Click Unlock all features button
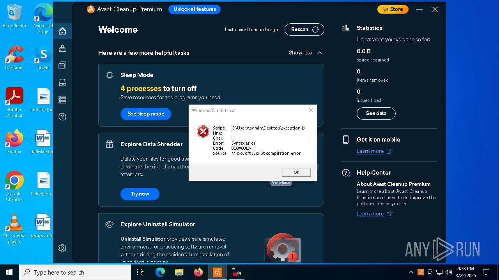The image size is (499, 280). tap(195, 9)
